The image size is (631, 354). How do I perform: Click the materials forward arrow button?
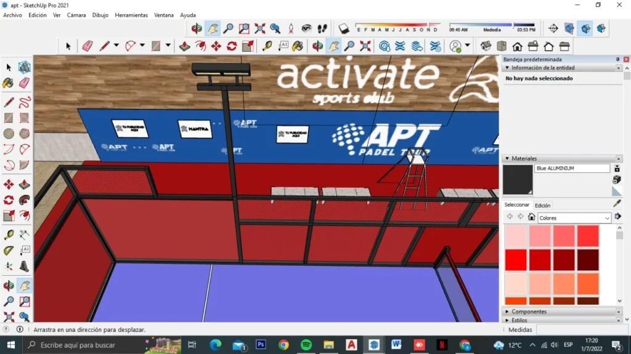tap(520, 217)
